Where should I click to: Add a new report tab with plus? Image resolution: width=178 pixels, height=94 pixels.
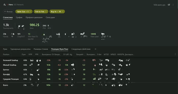[95, 49]
